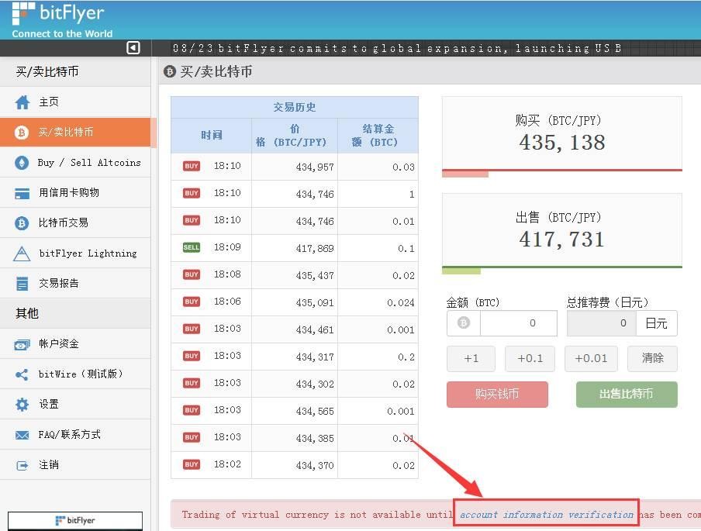The width and height of the screenshot is (701, 531).
Task: Click the home icon beside 主页
Action: pos(22,102)
